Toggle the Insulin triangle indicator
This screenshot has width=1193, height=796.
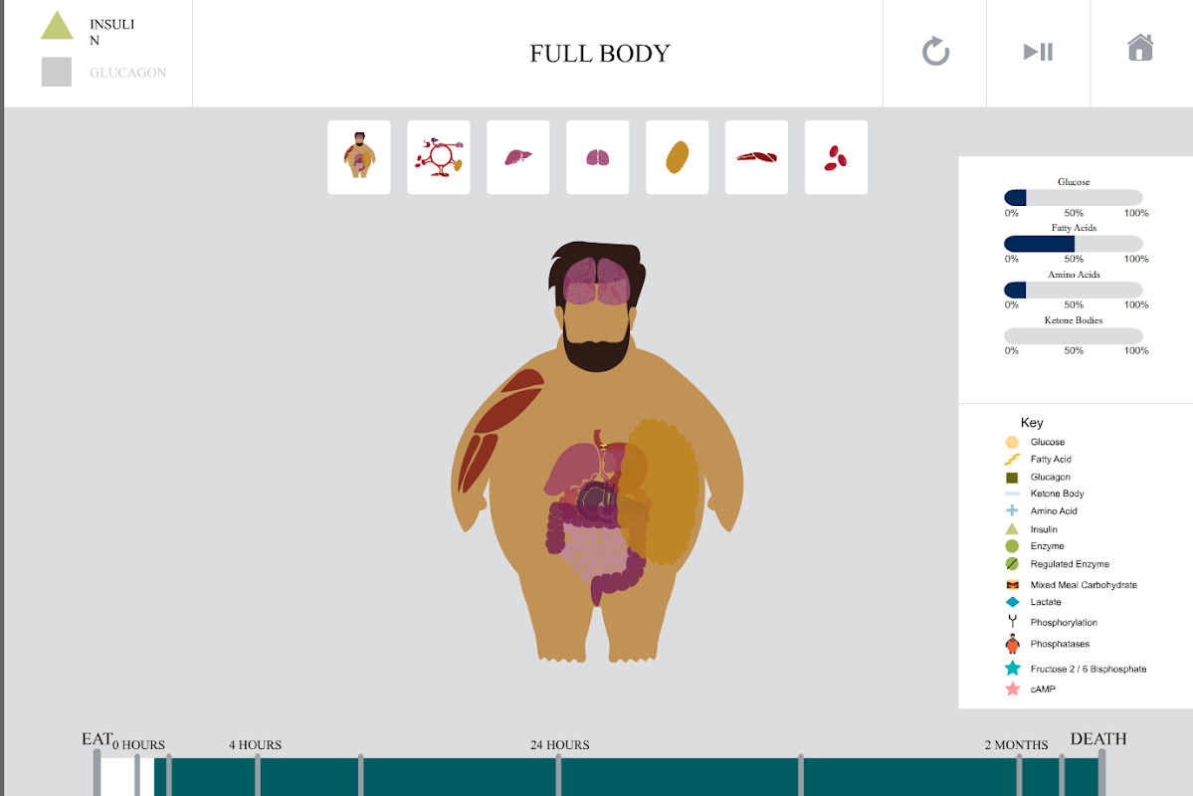(57, 26)
